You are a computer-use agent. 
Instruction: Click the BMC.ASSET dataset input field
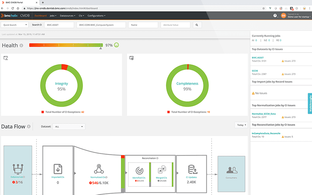(59, 25)
